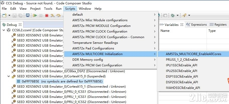Viewport: 229px width, 104px height.
Task: Click the New wizard toolbar icon
Action: point(5,15)
